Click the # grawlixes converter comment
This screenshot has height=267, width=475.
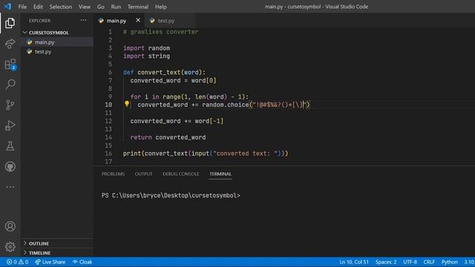click(160, 32)
